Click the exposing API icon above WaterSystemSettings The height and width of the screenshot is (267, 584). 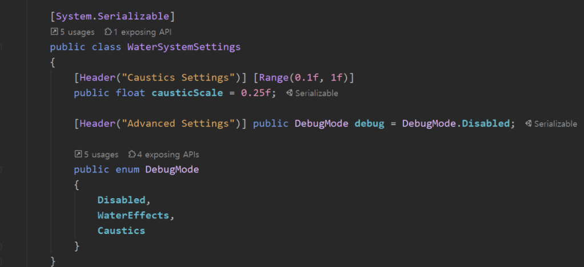[108, 32]
